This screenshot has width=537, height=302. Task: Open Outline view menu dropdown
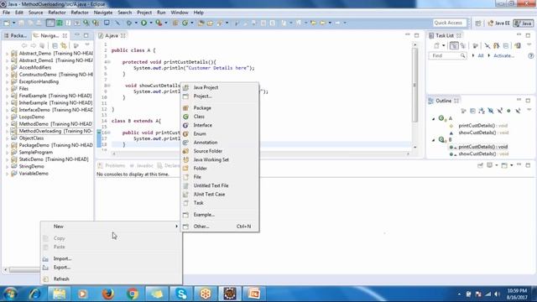[x=529, y=110]
